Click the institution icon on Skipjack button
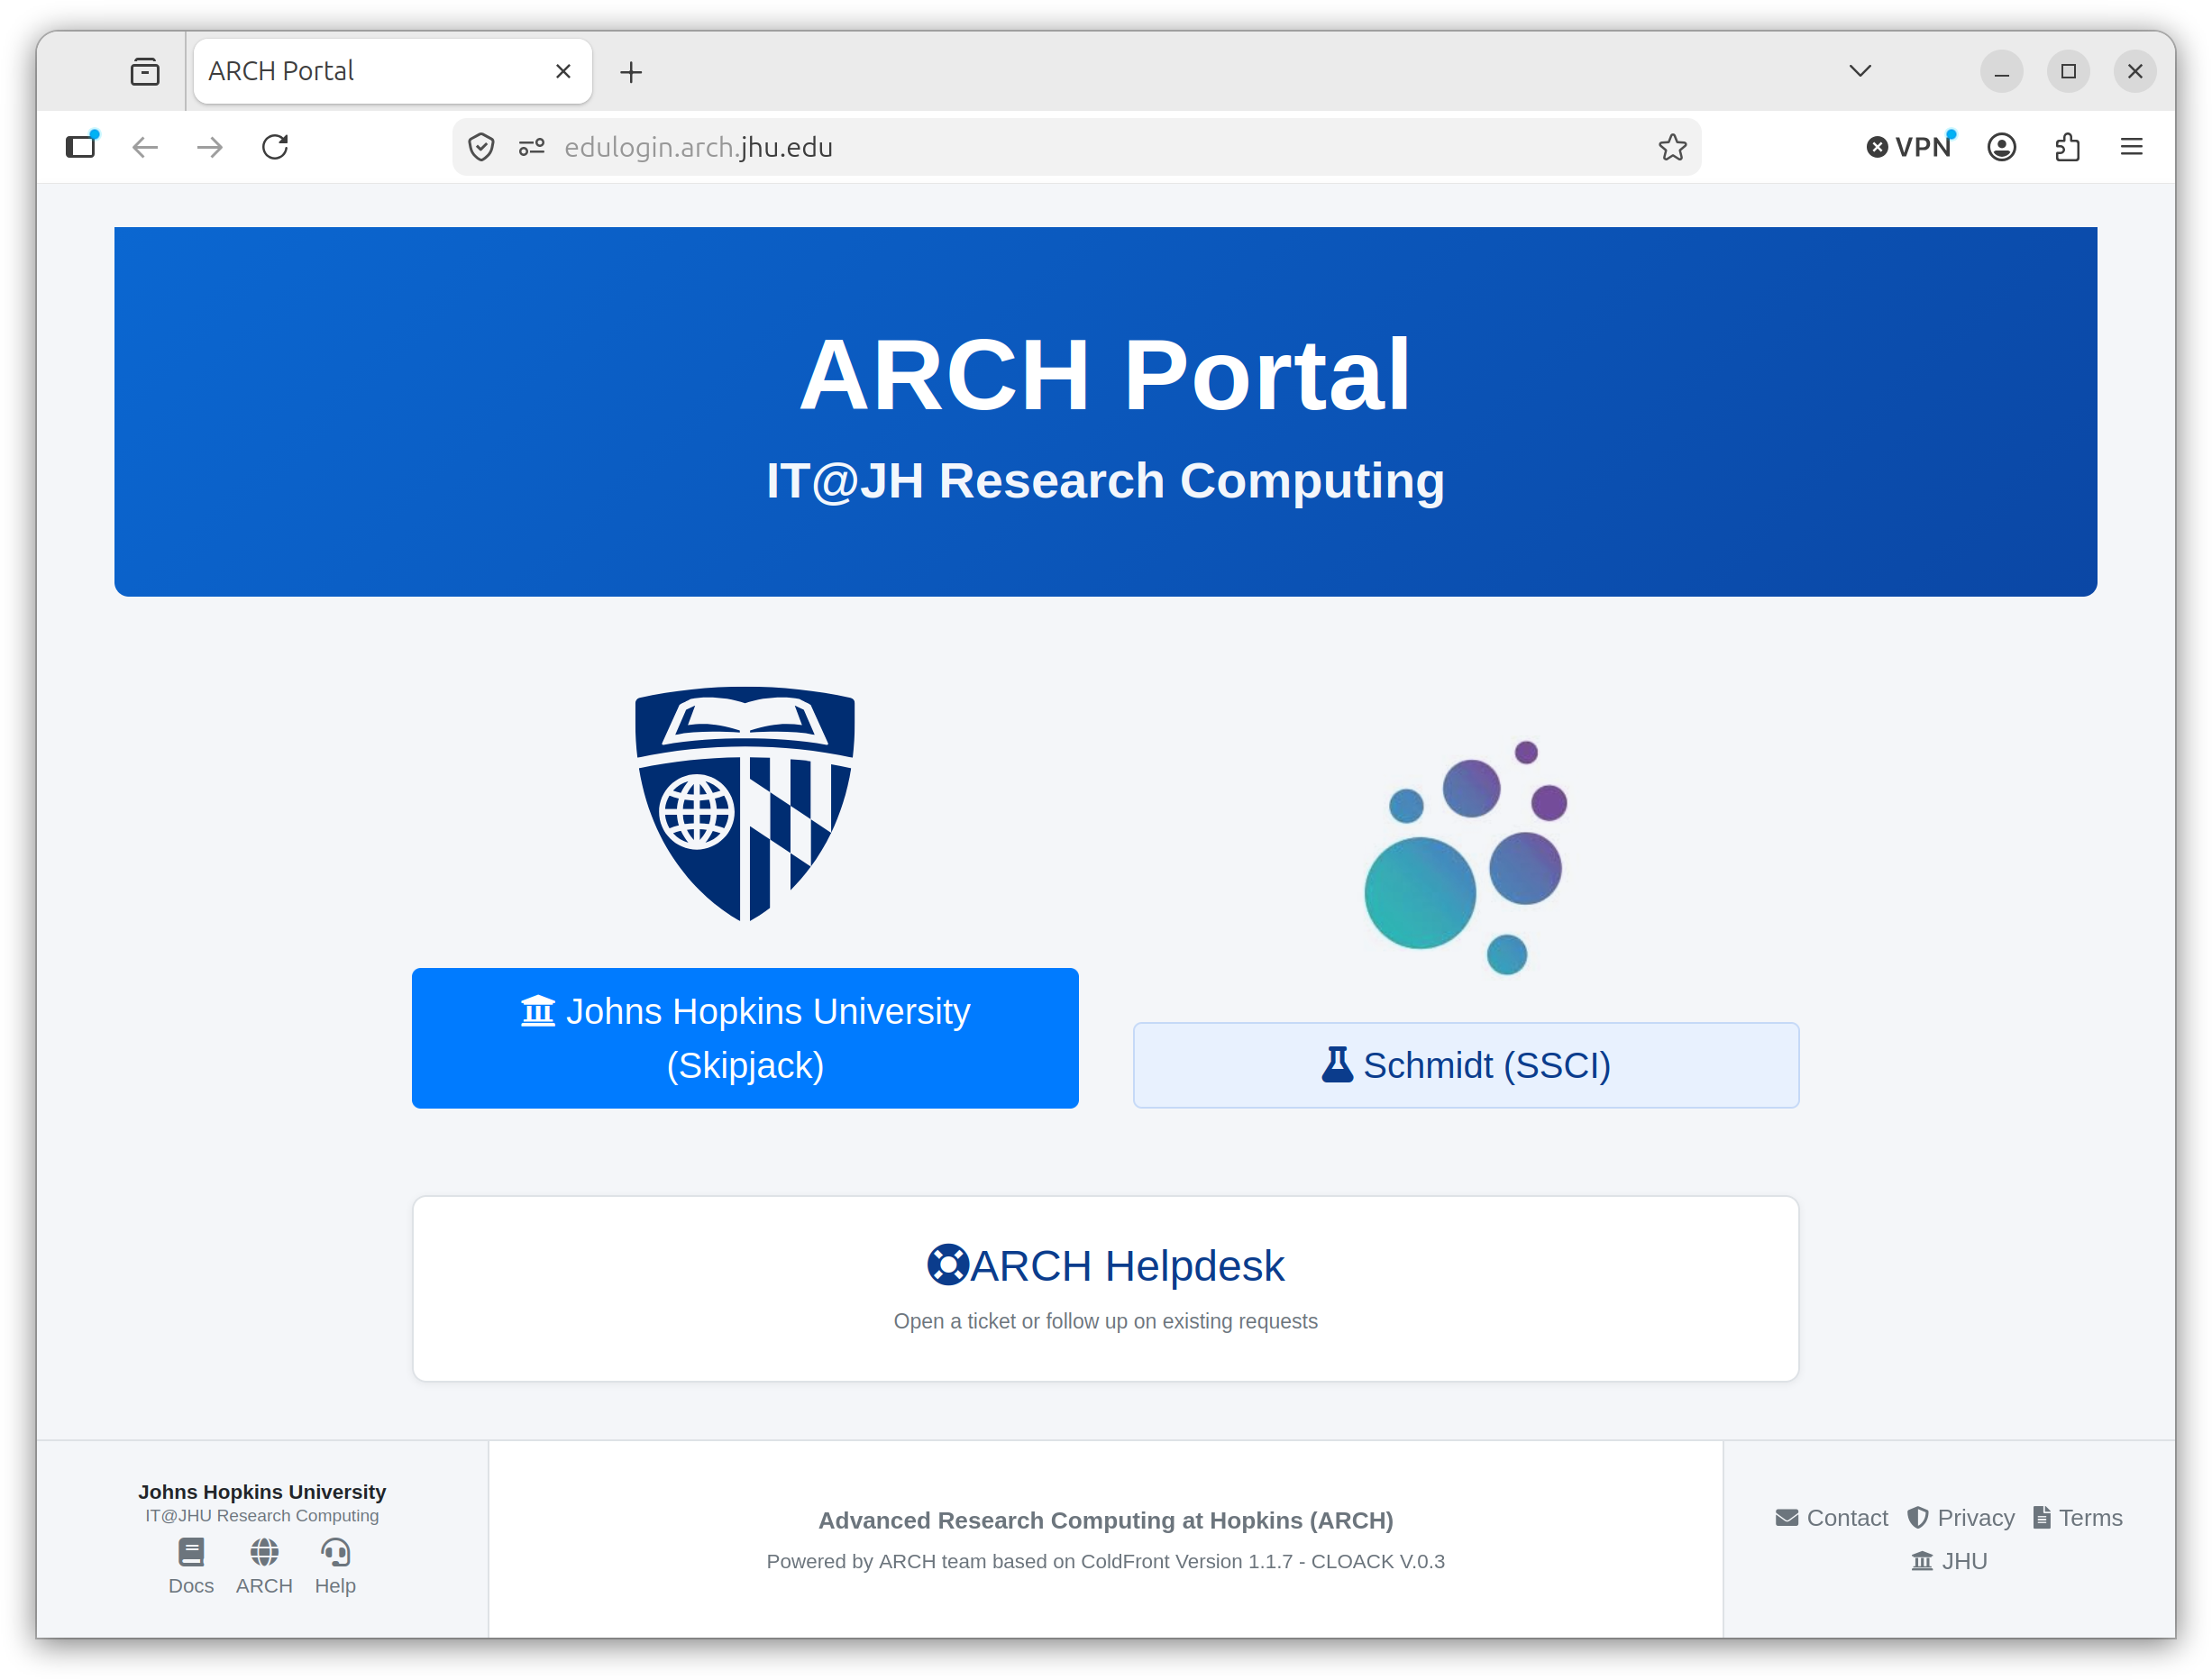 [x=538, y=1011]
